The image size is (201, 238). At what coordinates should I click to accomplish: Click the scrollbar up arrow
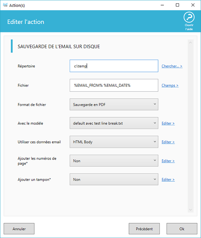190,43
